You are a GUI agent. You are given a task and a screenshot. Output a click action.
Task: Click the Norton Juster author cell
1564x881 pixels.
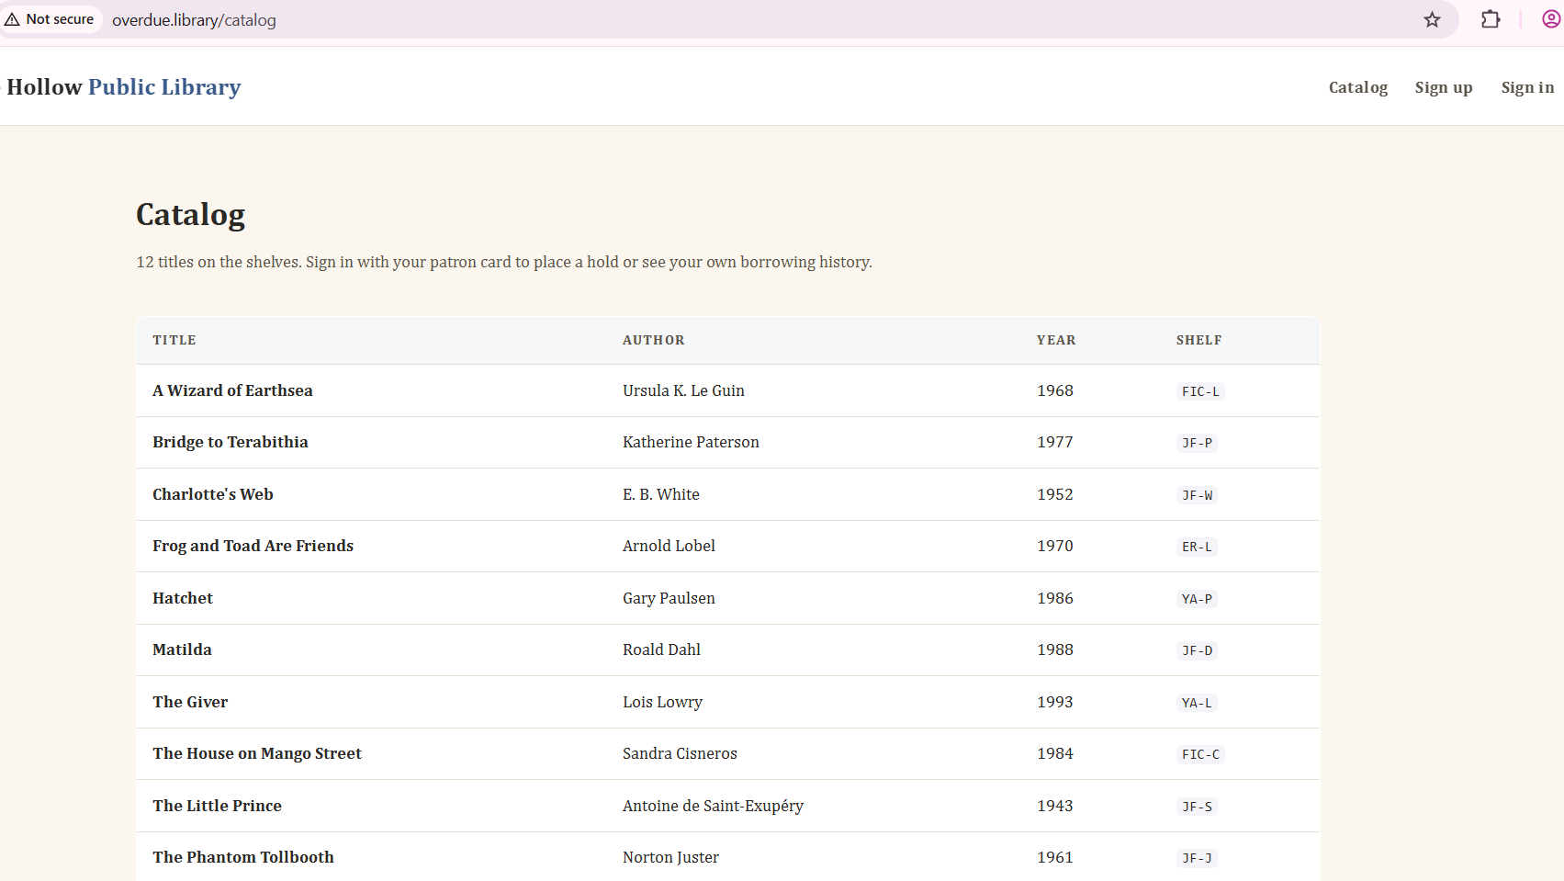pos(670,857)
